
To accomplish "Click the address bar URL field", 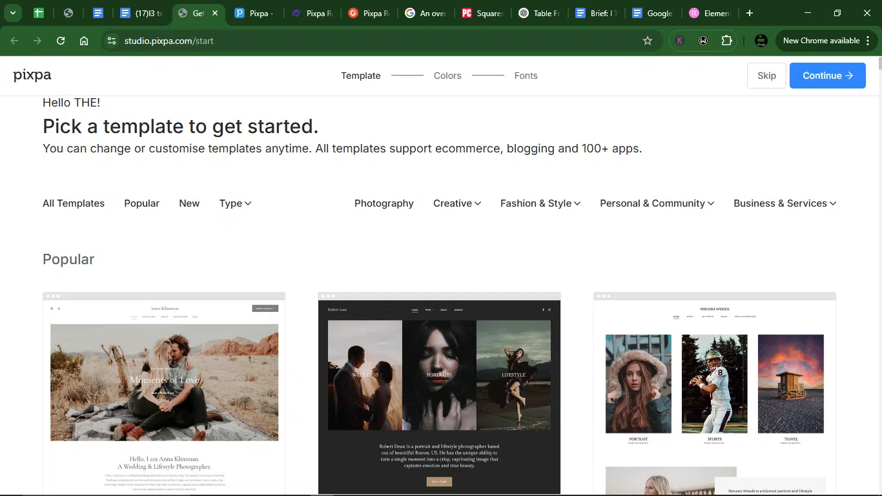I will point(381,41).
